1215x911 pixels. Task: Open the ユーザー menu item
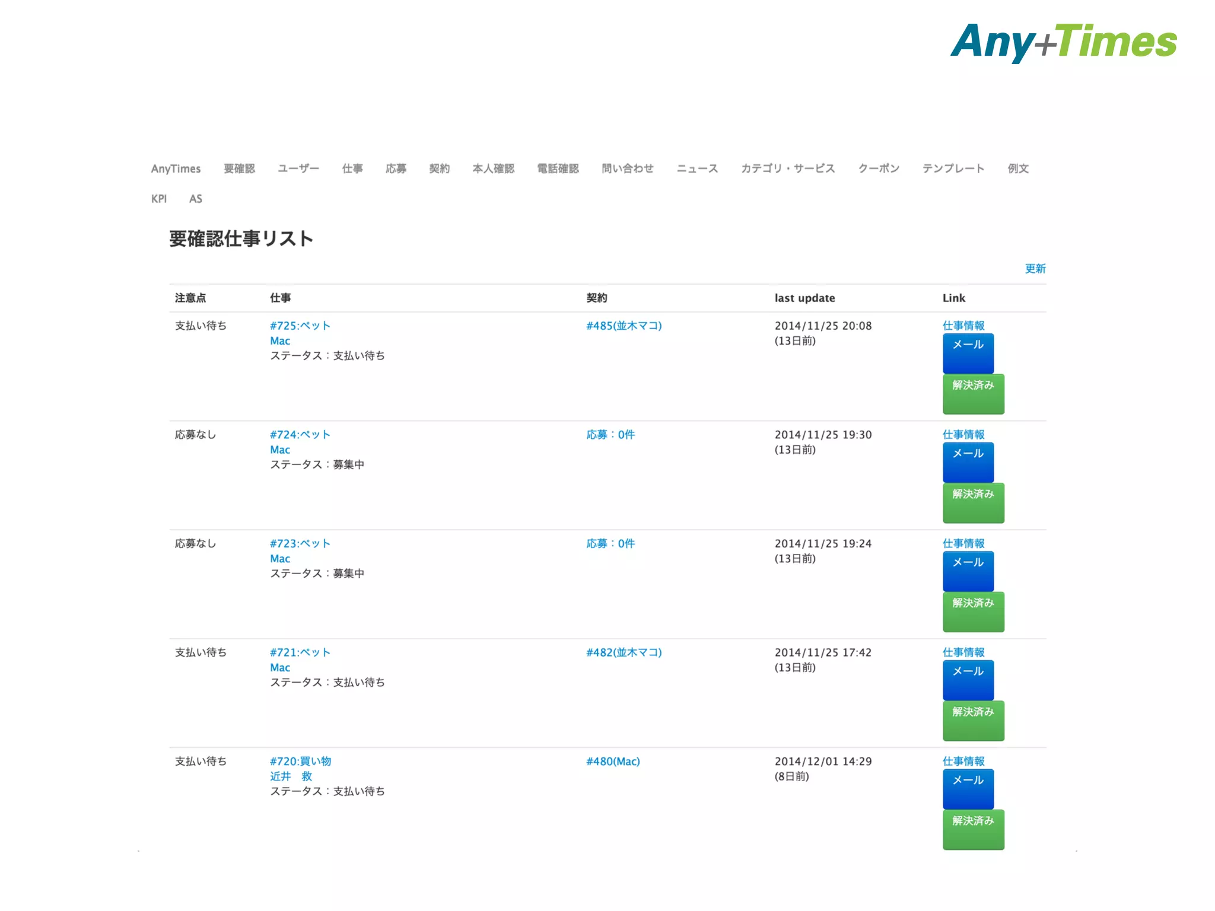298,168
